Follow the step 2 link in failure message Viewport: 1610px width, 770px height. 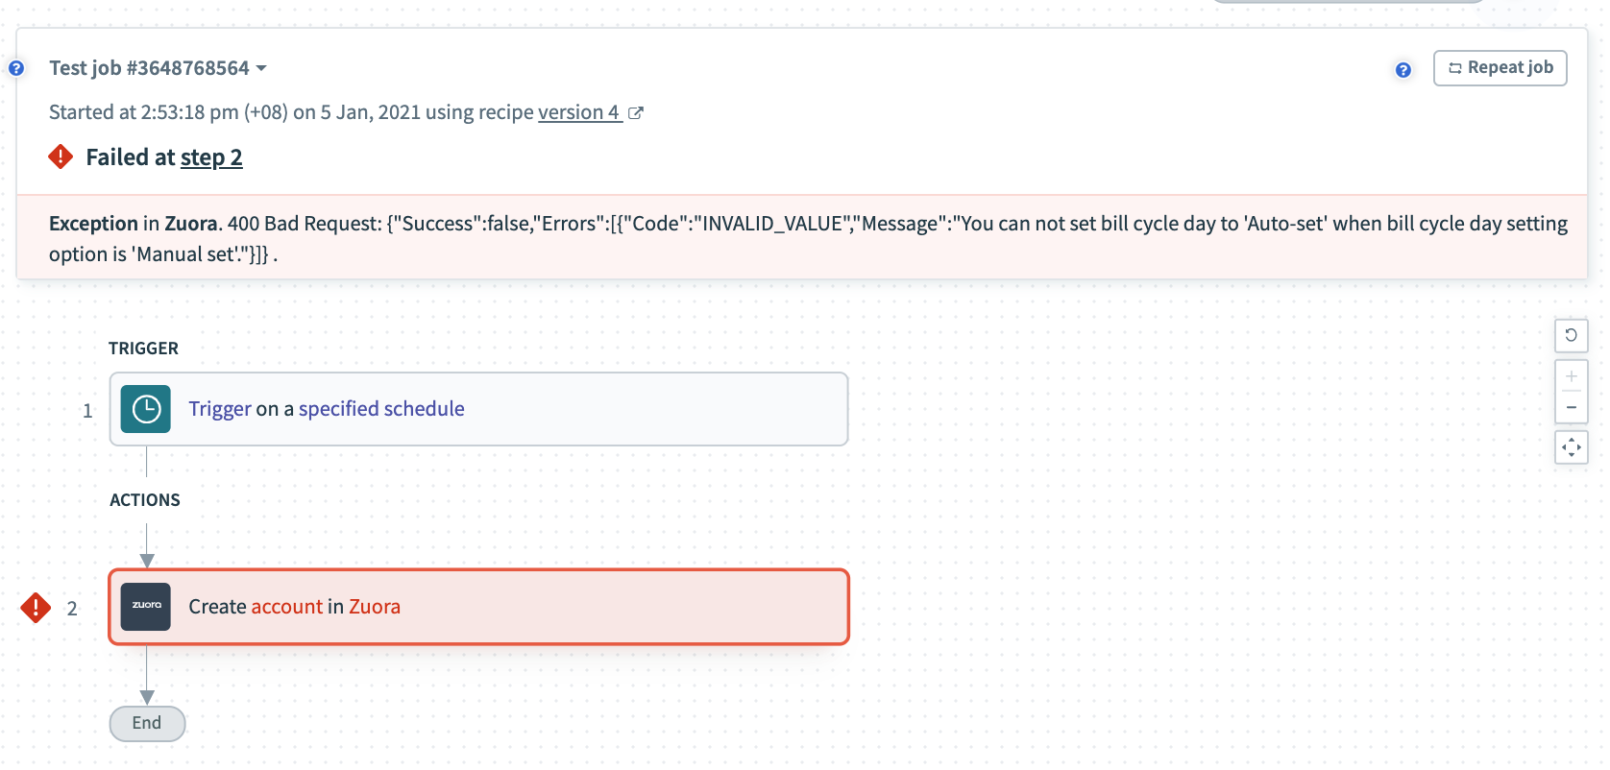click(211, 156)
